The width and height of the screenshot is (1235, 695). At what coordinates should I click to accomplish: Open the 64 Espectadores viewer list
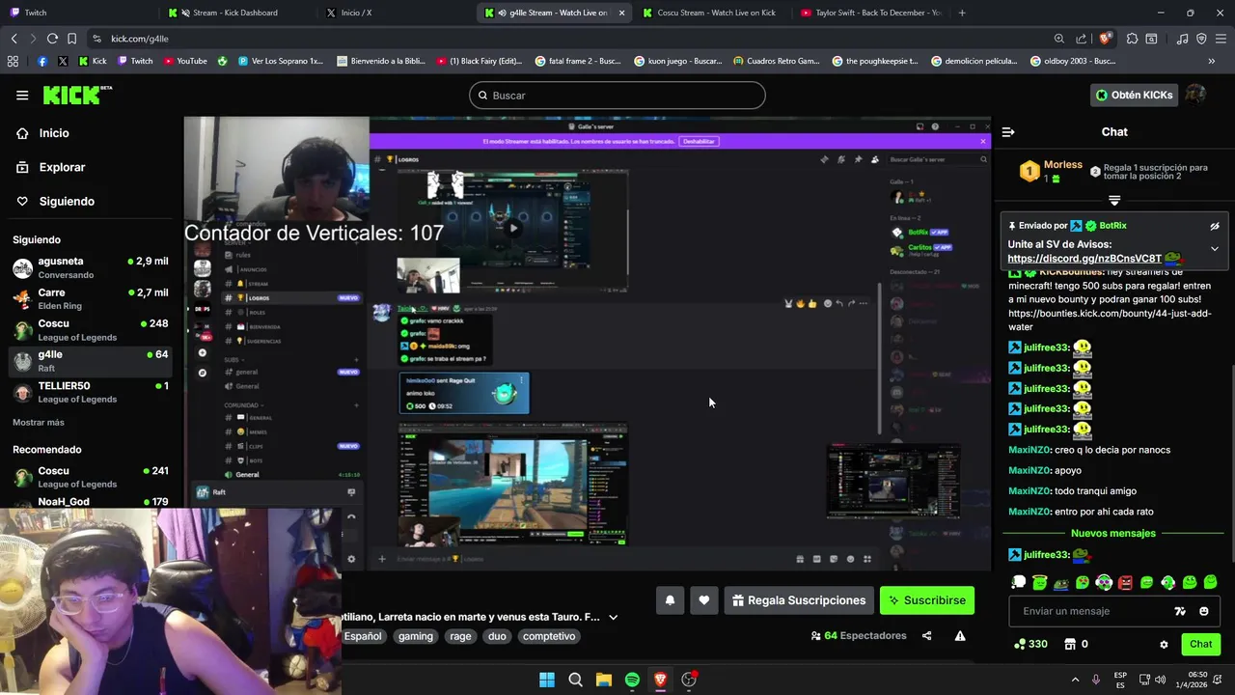click(859, 636)
